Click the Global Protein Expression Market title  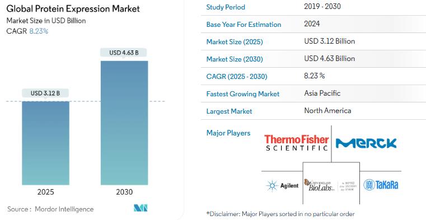click(x=73, y=9)
